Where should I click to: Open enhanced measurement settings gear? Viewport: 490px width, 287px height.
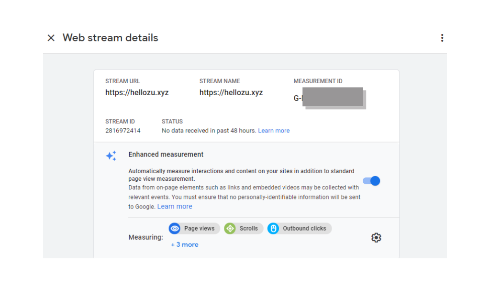coord(376,237)
